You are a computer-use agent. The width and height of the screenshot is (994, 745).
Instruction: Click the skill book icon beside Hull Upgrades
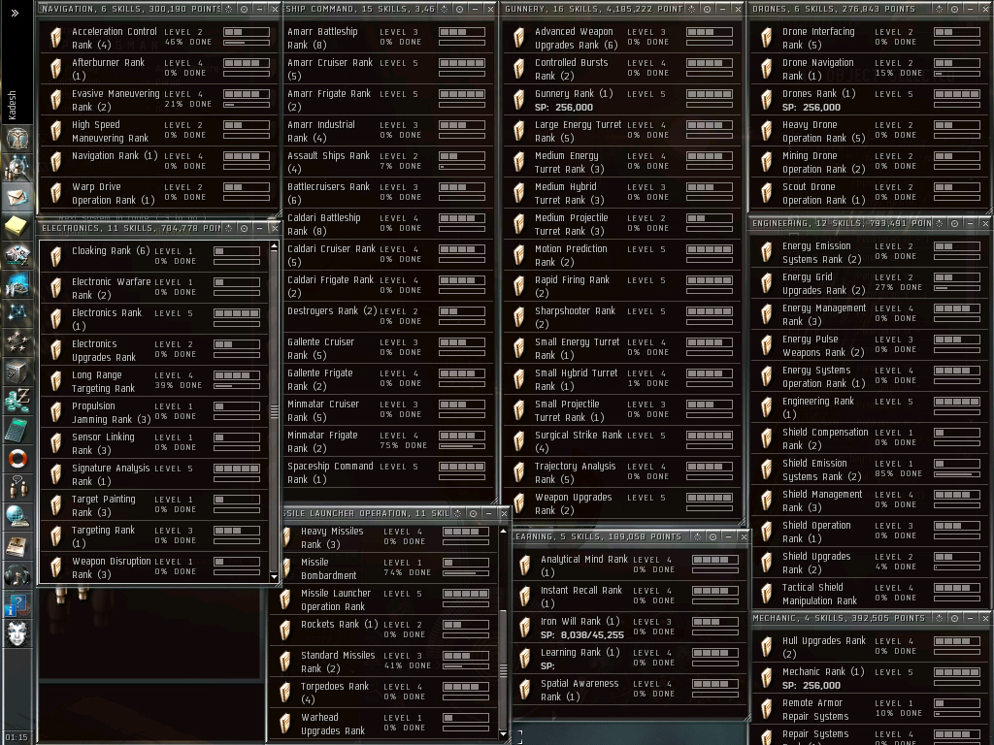pos(767,647)
